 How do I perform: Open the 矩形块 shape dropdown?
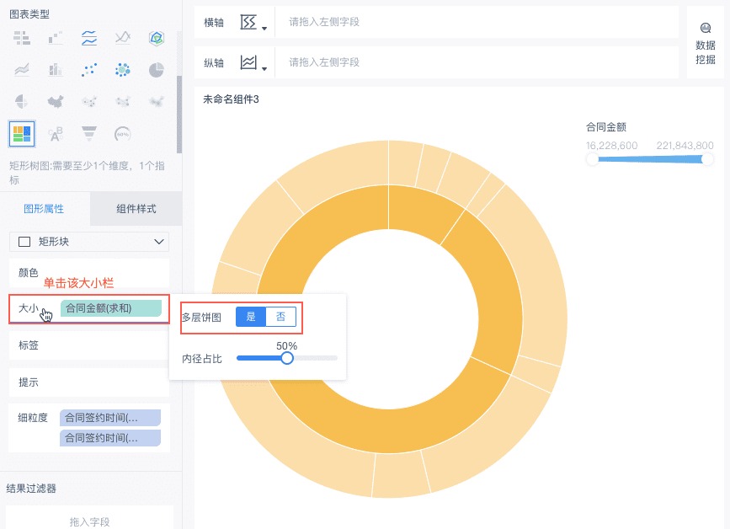pos(89,242)
